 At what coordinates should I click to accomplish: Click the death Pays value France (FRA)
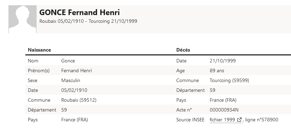223,100
